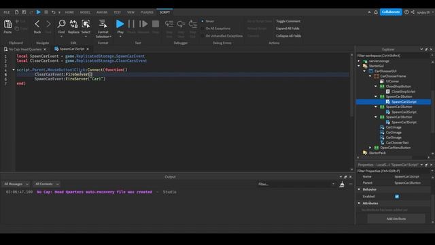Click the Collaborate button
Viewport: 435px width, 245px height.
pos(391,12)
